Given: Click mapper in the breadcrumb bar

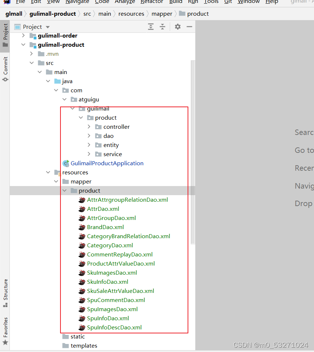Looking at the screenshot, I should point(162,14).
